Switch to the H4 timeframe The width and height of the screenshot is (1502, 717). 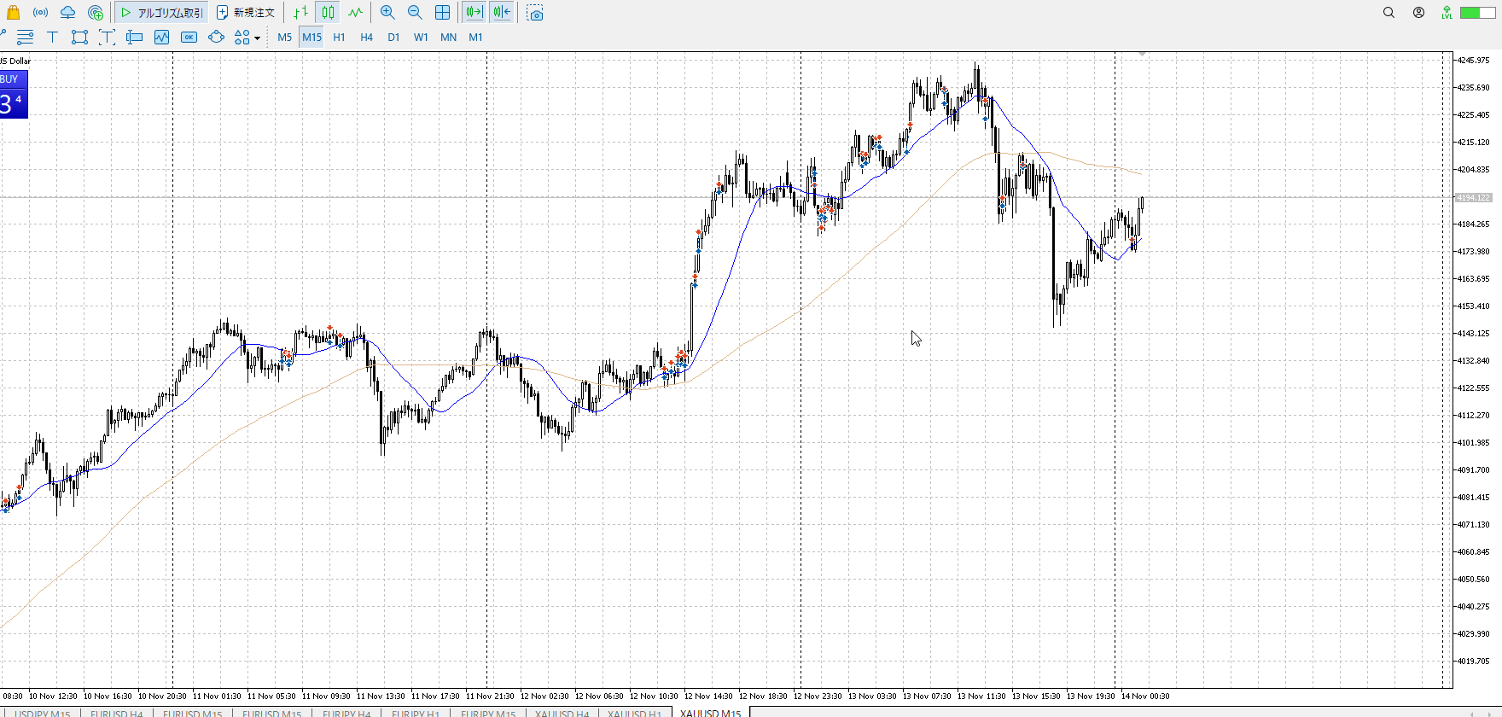click(x=366, y=37)
